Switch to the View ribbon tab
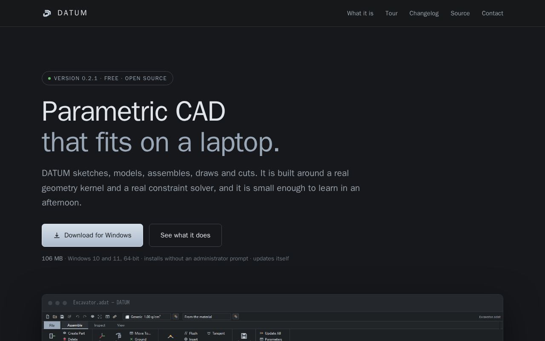The image size is (545, 341). 121,325
